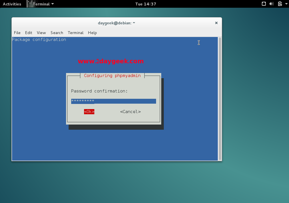
Task: Click the clipboard icon in system tray
Action: 280,4
